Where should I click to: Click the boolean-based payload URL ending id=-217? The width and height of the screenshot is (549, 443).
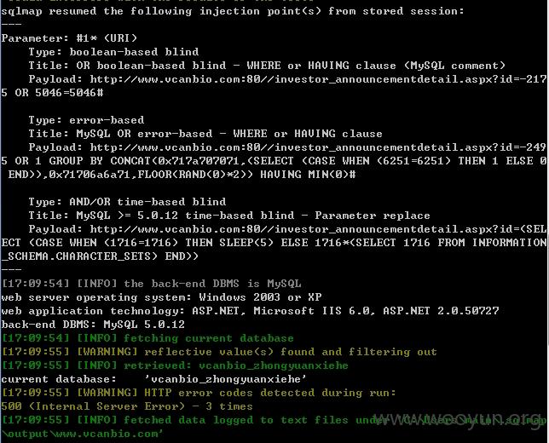[x=287, y=79]
